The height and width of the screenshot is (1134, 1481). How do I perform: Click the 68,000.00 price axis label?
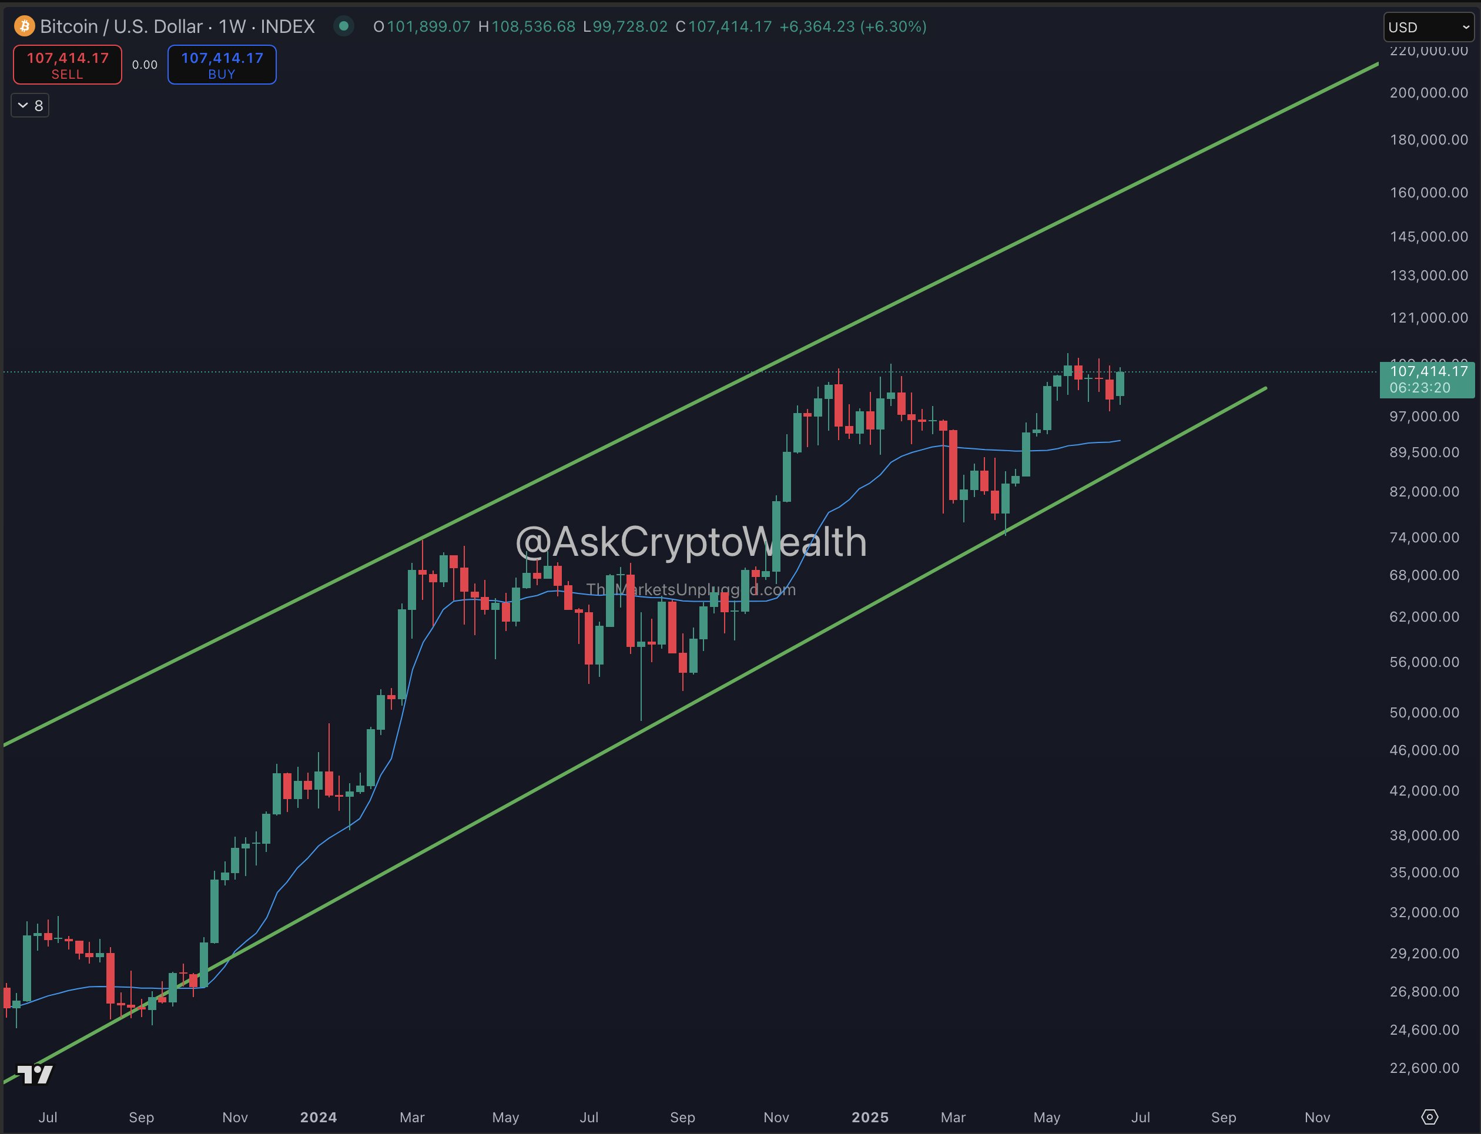(1425, 575)
